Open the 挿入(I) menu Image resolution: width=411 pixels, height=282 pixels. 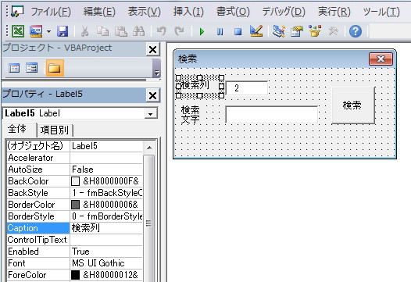(188, 12)
